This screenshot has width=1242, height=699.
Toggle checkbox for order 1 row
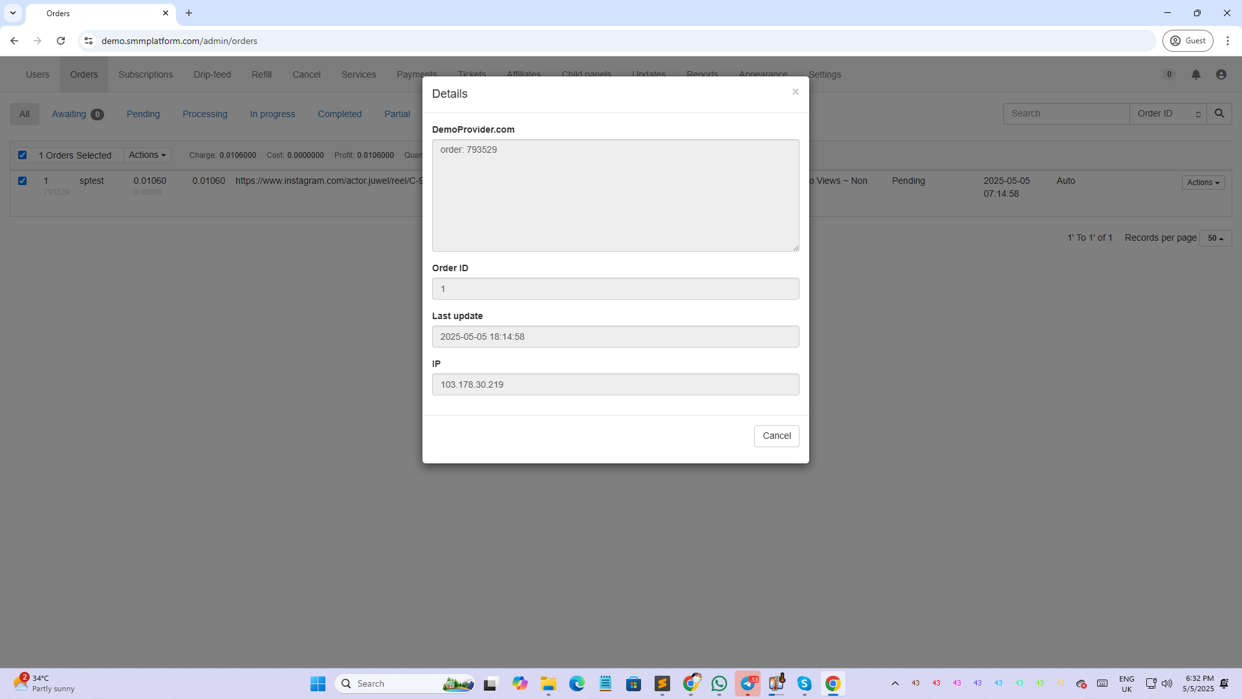point(23,181)
